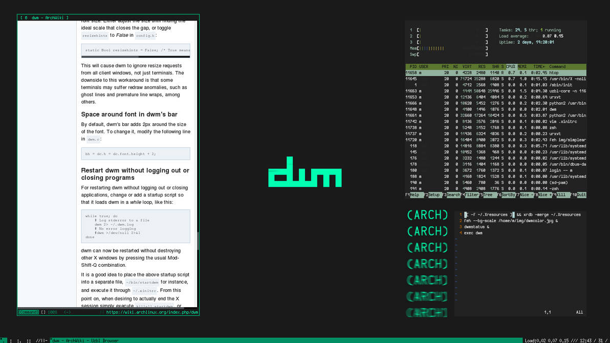The height and width of the screenshot is (343, 610).
Task: Select the /sbin/init process row
Action: (x=495, y=85)
